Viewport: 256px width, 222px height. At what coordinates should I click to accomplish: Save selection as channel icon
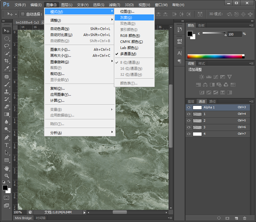point(227,218)
